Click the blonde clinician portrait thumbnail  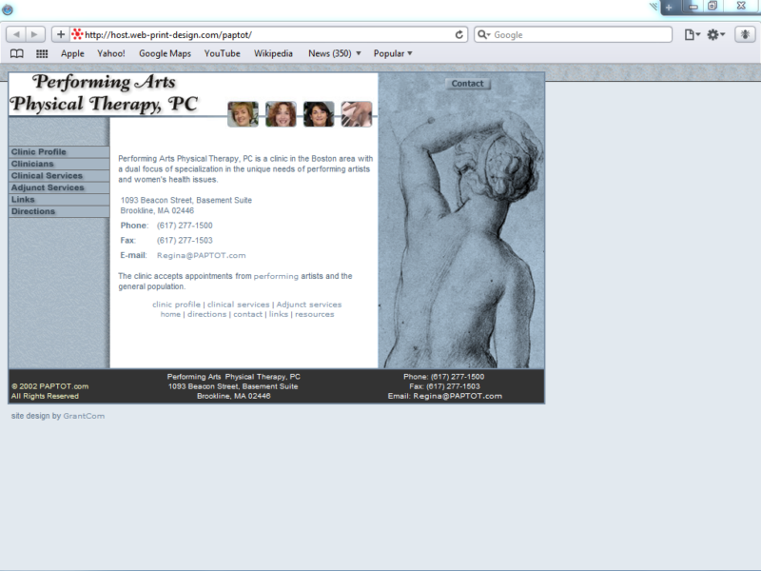pos(243,114)
